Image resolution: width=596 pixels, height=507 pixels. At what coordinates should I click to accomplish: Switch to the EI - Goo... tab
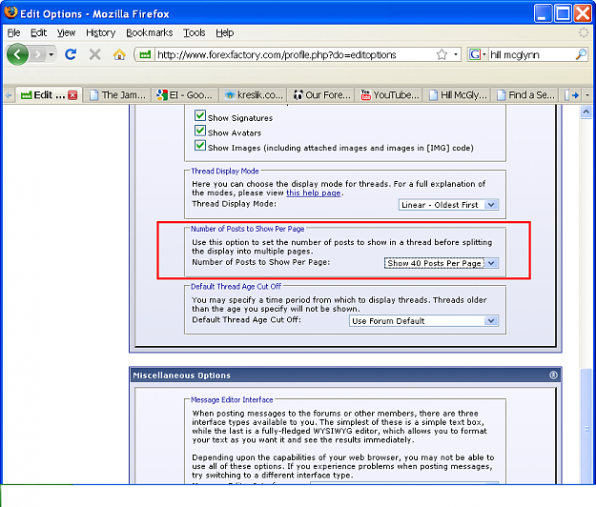185,95
